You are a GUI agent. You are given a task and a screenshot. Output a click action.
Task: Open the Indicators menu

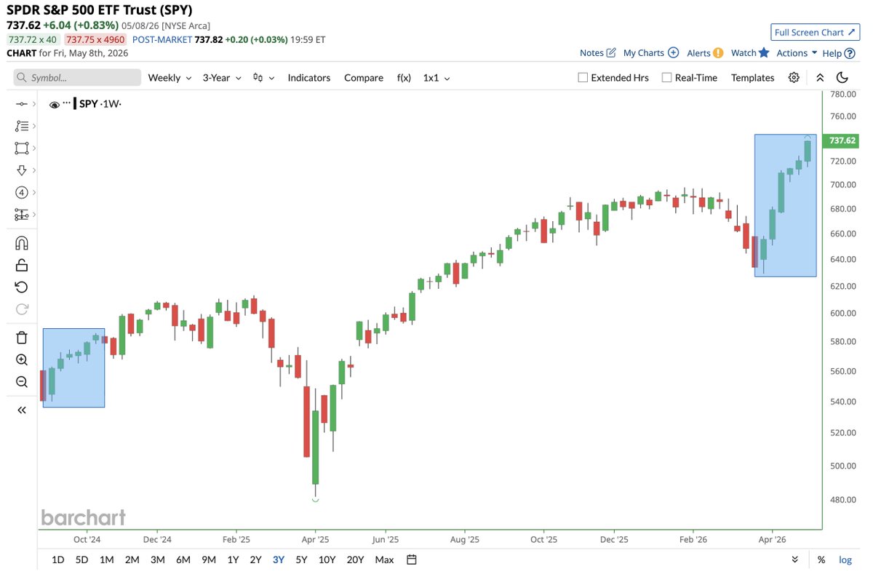[x=309, y=78]
